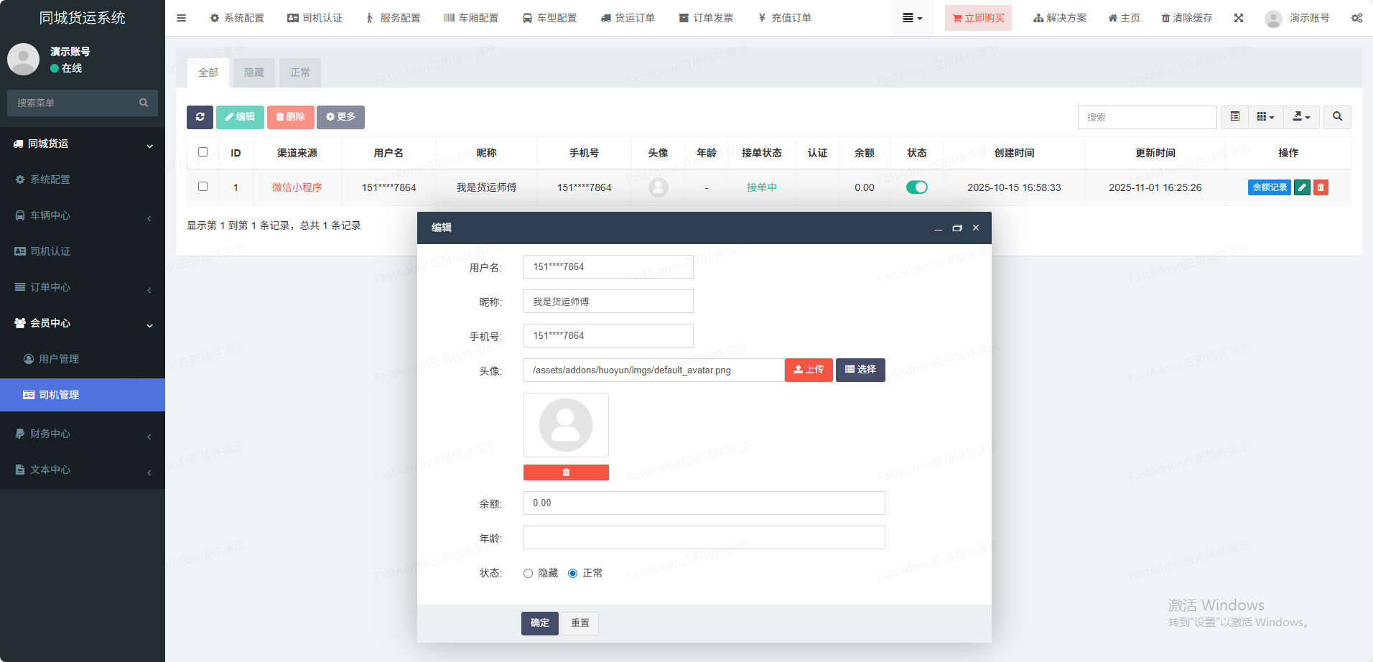Switch to the 隐藏 tab
This screenshot has width=1373, height=662.
(254, 73)
